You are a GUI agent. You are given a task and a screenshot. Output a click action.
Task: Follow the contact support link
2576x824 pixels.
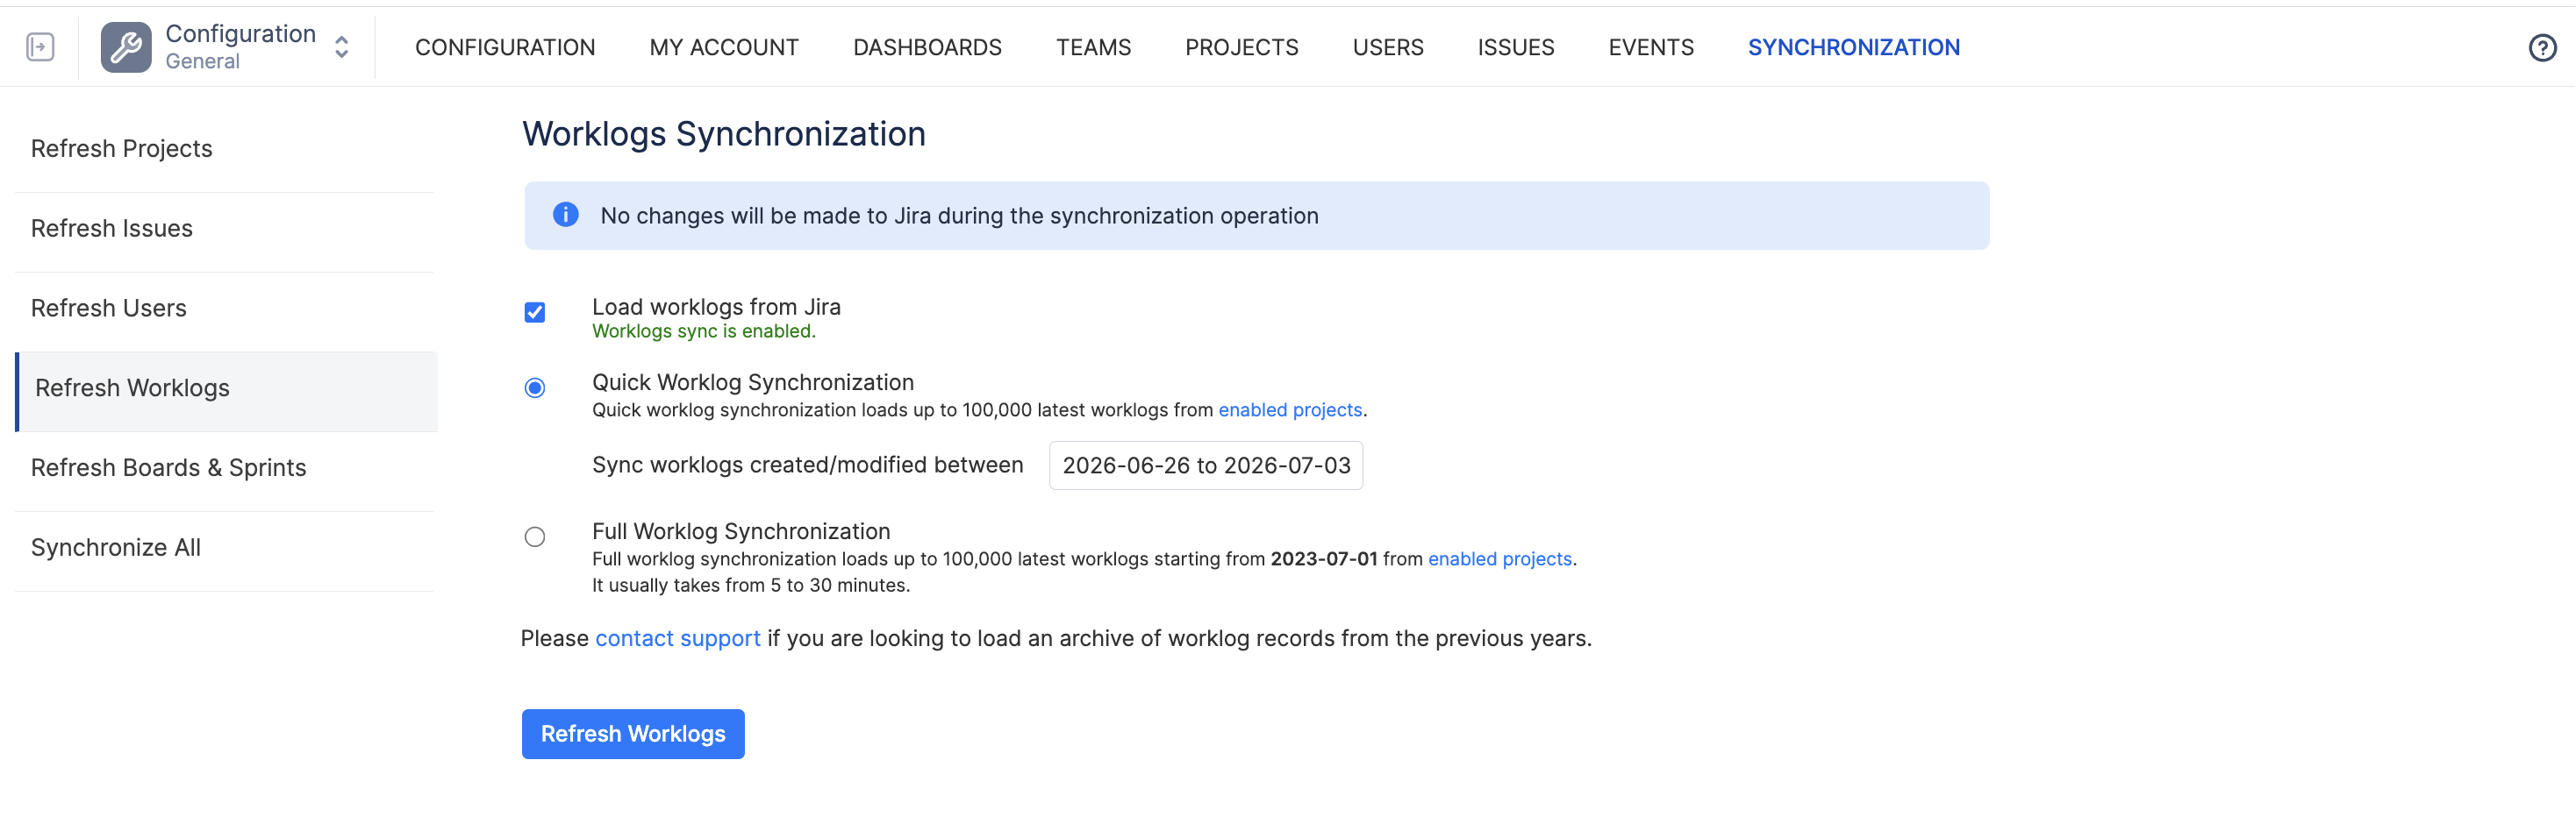coord(678,638)
